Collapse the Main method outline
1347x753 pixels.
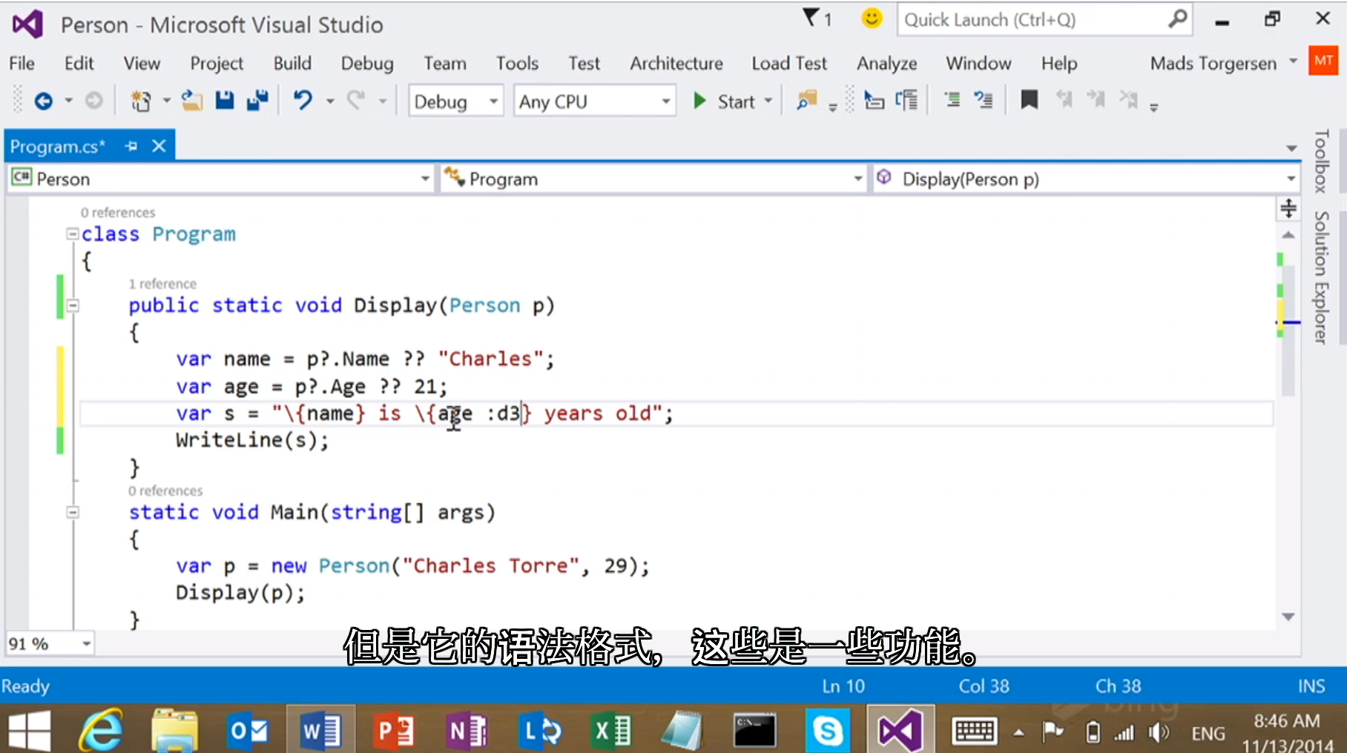click(73, 512)
